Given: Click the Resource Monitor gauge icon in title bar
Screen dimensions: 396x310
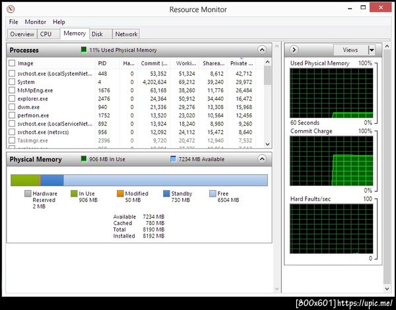Looking at the screenshot, I should tap(11, 9).
